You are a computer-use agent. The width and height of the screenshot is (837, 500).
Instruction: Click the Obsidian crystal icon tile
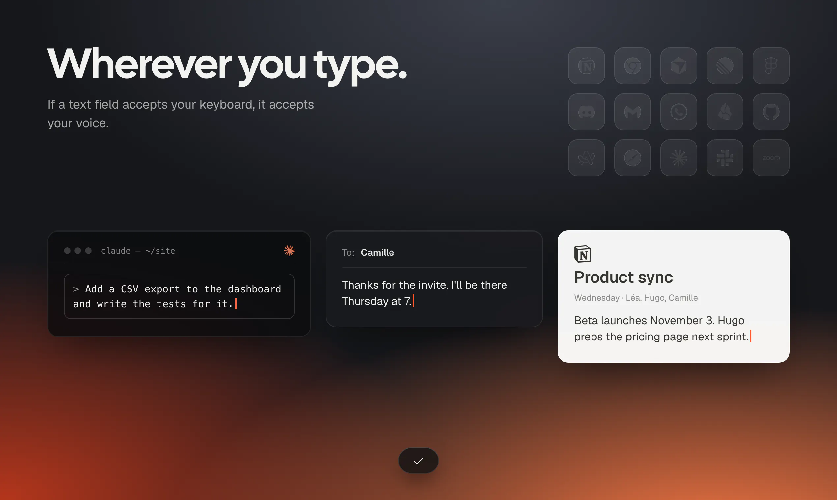(725, 112)
